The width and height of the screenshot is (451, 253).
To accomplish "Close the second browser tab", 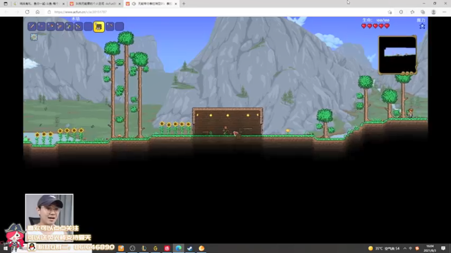I will tap(120, 4).
